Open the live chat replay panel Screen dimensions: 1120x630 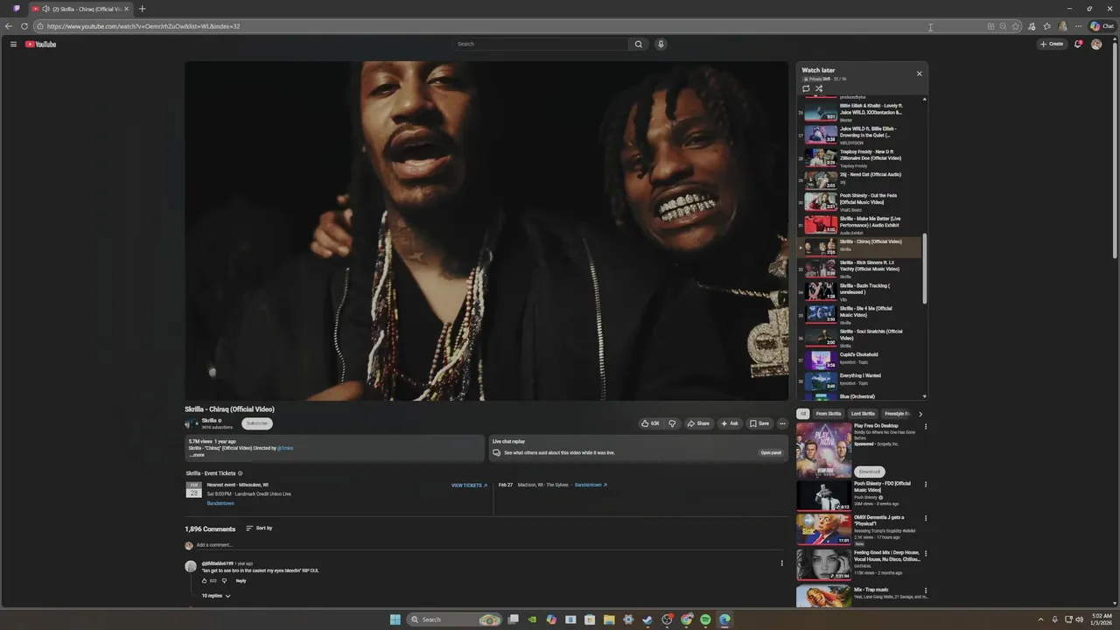771,453
